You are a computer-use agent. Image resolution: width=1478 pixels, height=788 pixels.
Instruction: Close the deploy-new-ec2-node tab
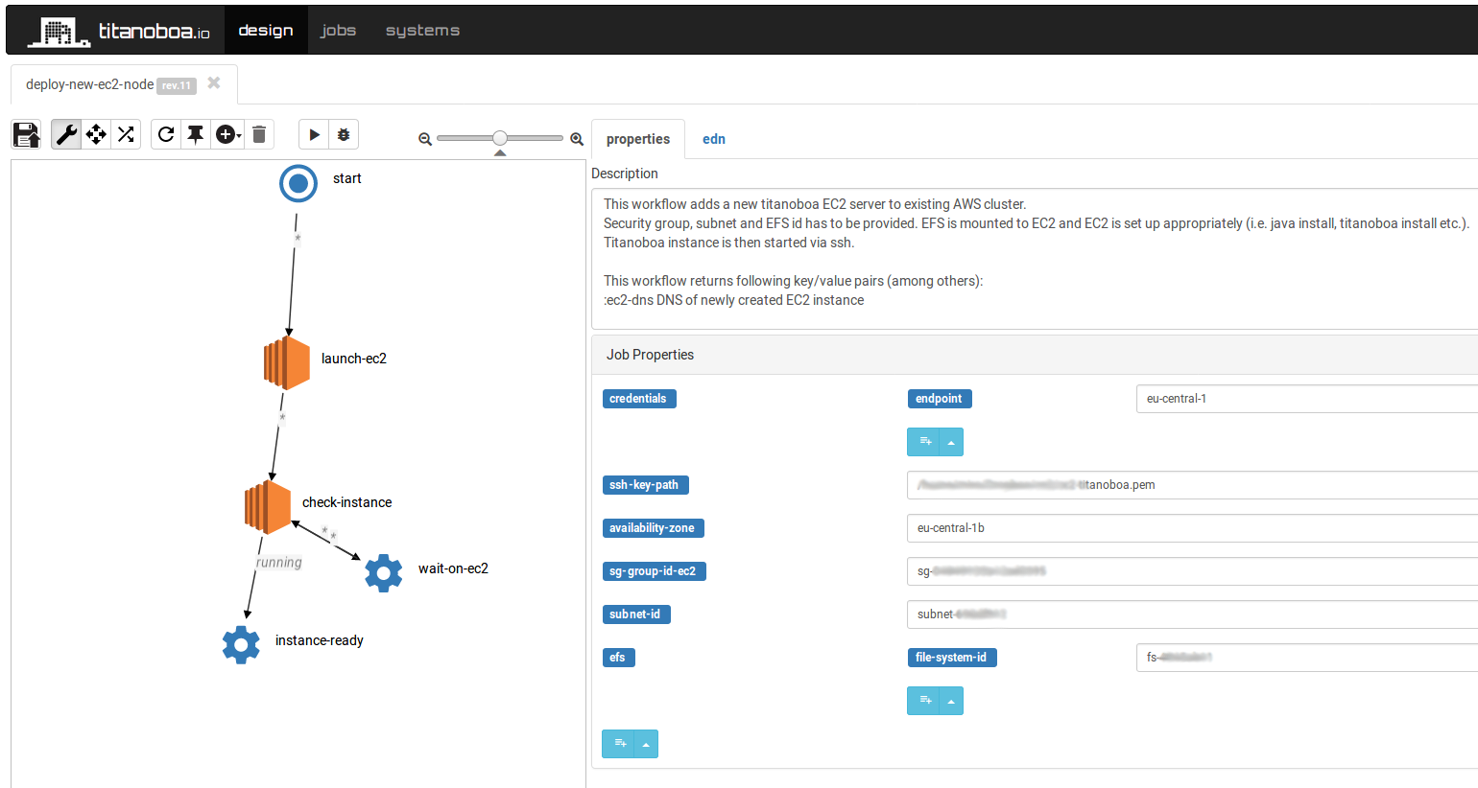pos(214,83)
